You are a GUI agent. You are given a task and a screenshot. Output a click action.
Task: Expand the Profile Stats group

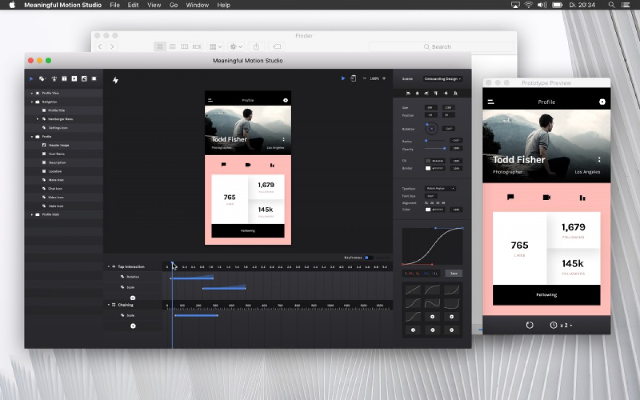tap(31, 214)
